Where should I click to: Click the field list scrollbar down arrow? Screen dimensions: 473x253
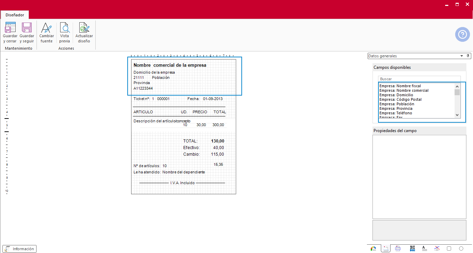point(457,115)
